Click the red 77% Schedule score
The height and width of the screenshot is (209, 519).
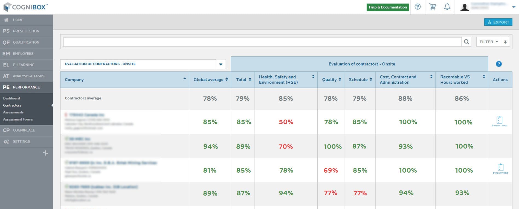click(x=360, y=193)
